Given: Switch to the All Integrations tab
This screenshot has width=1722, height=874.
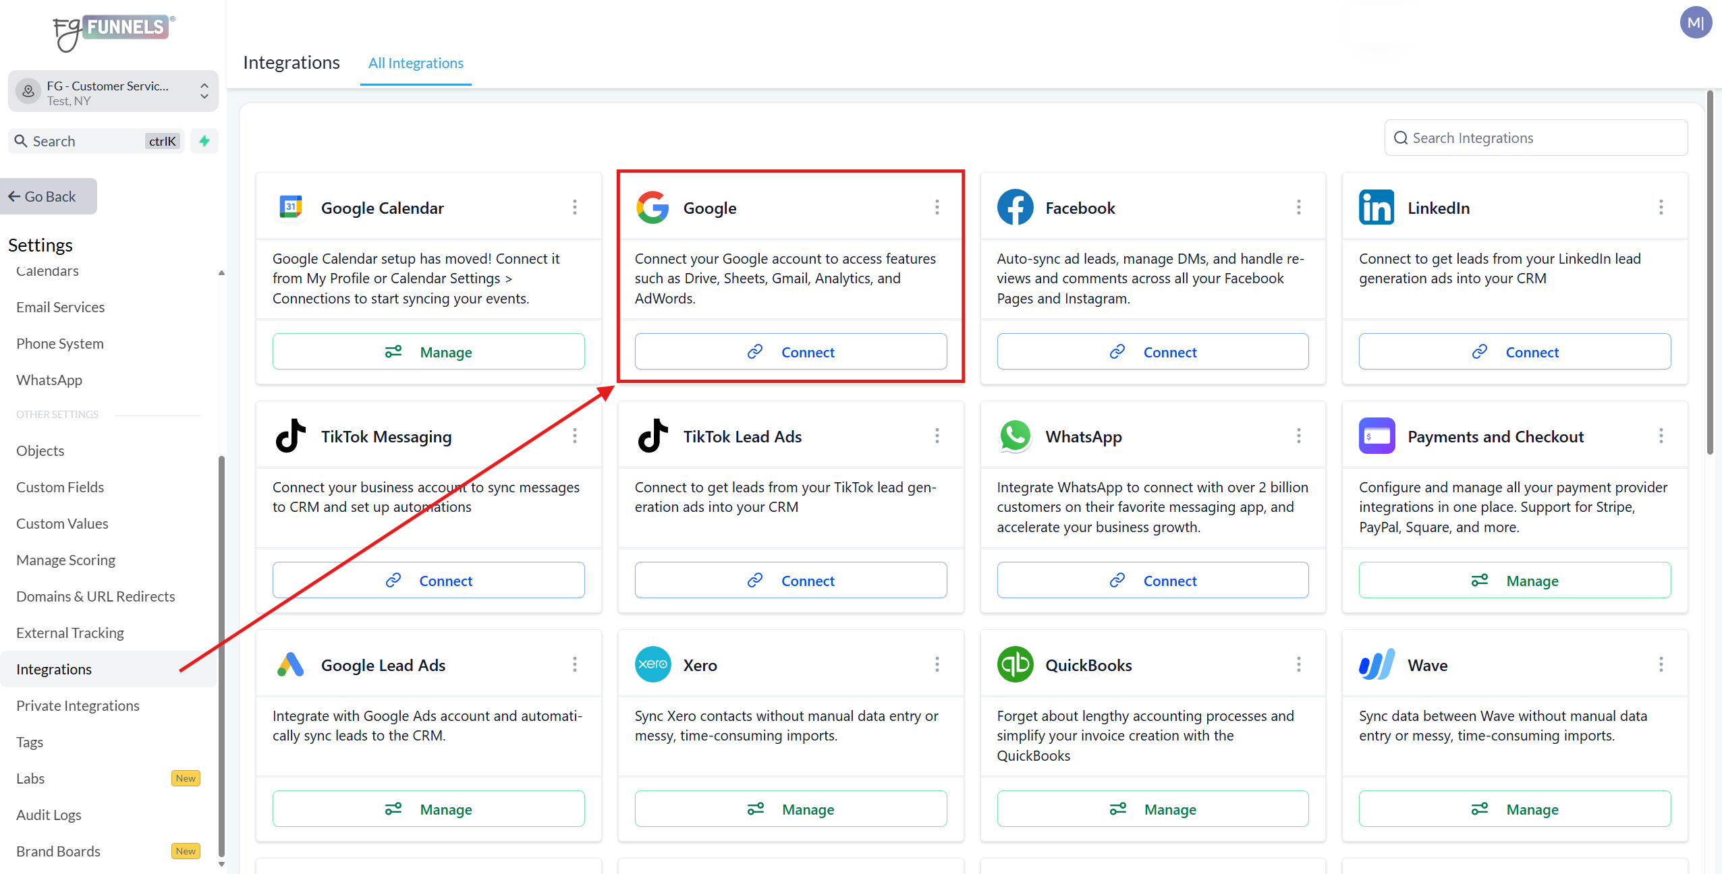Looking at the screenshot, I should click(x=416, y=63).
